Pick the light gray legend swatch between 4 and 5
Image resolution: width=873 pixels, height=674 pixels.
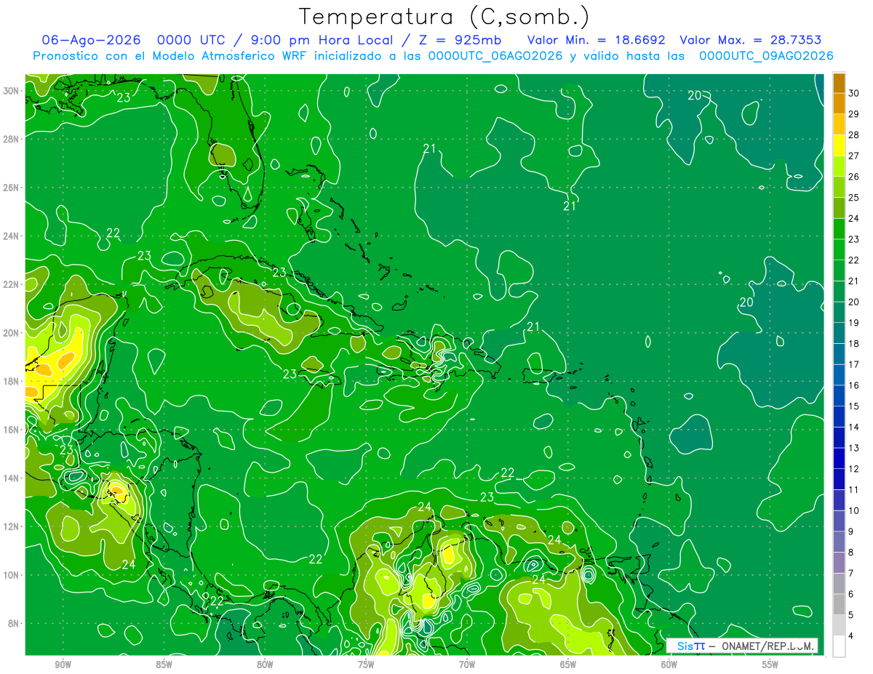pyautogui.click(x=839, y=625)
